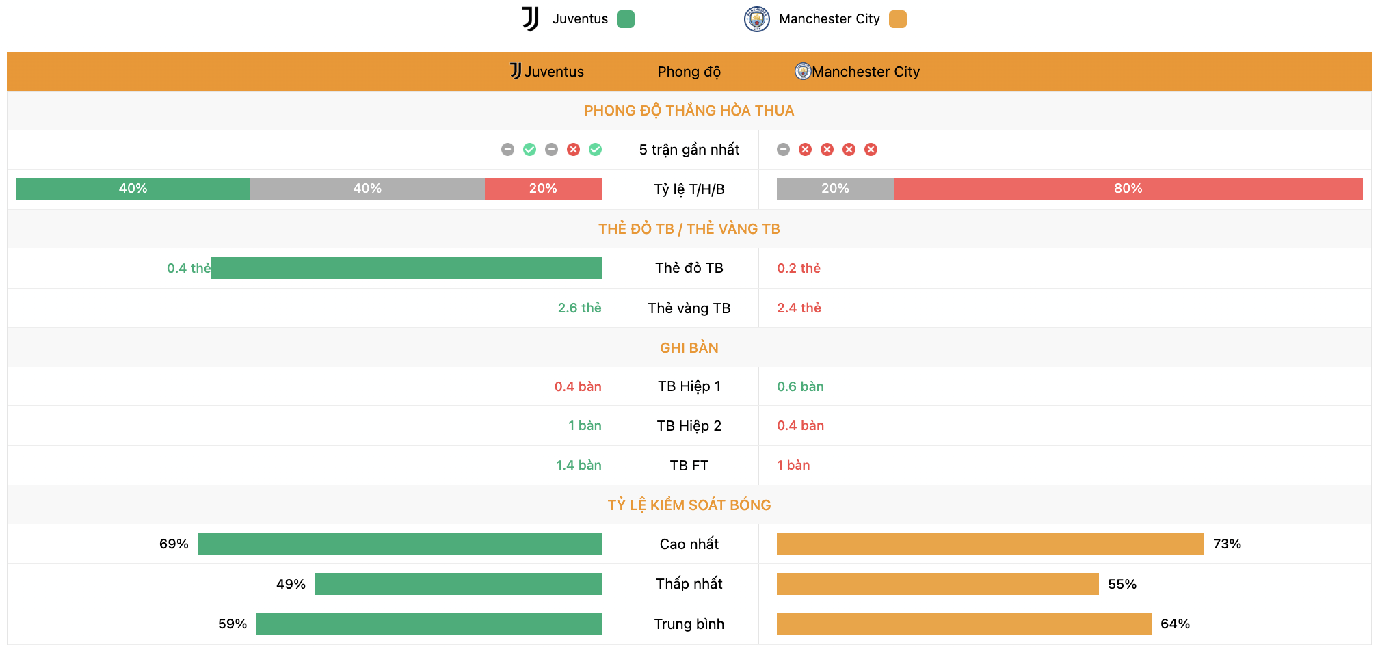Click Juventus 69% highest possession bar

coord(399,544)
